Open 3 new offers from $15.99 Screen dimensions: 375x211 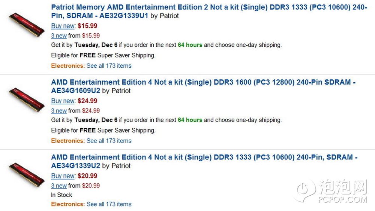point(59,36)
